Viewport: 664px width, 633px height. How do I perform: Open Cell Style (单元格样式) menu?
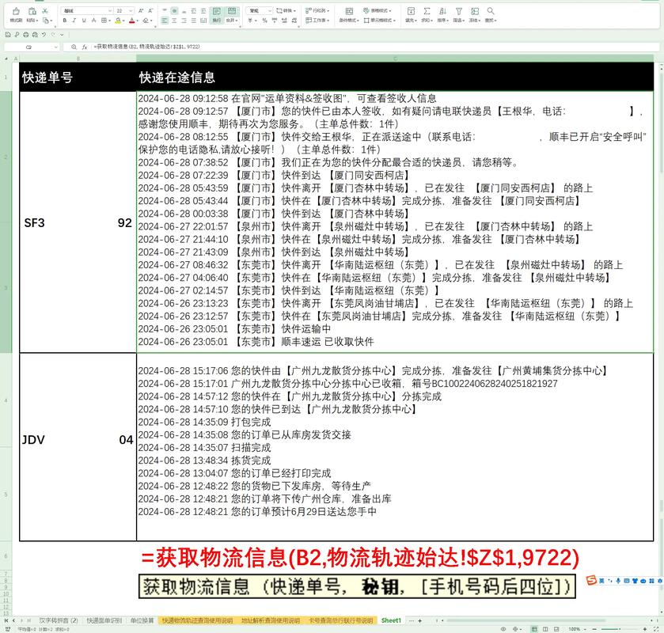pos(379,21)
